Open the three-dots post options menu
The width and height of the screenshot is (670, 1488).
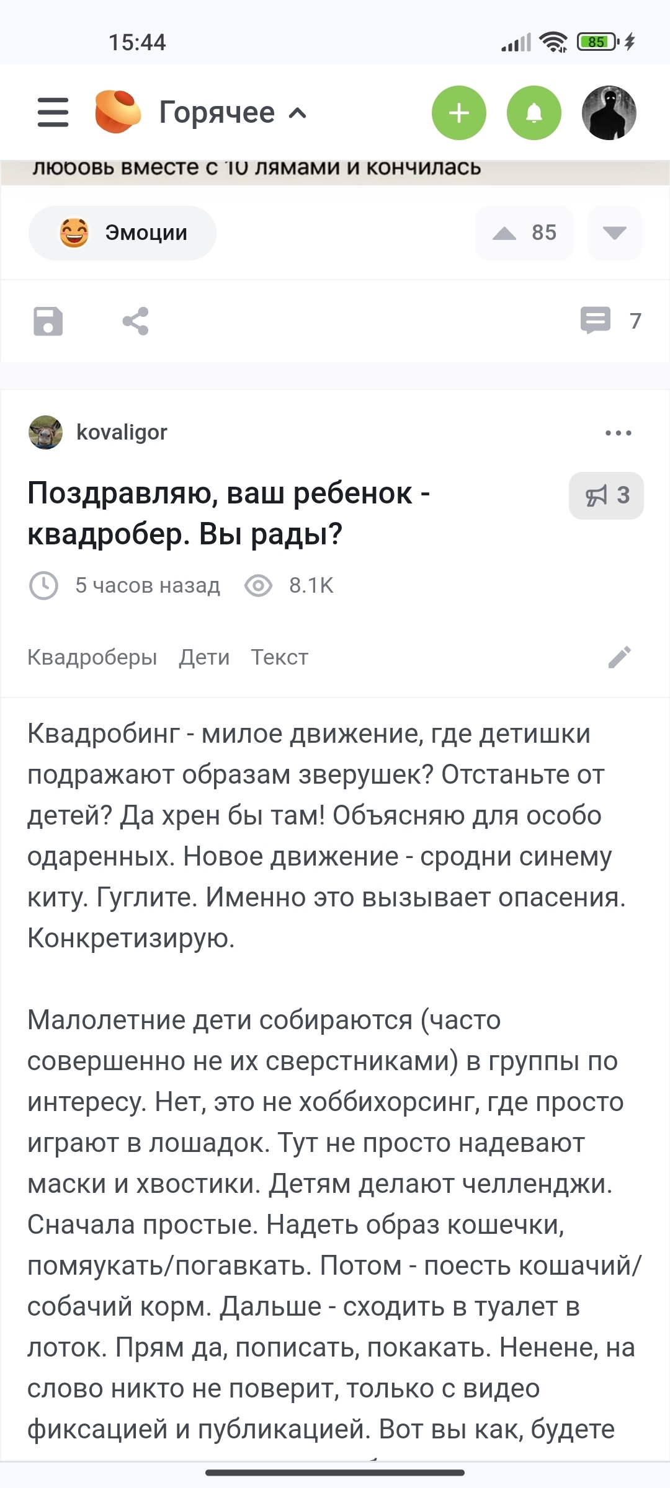point(618,433)
